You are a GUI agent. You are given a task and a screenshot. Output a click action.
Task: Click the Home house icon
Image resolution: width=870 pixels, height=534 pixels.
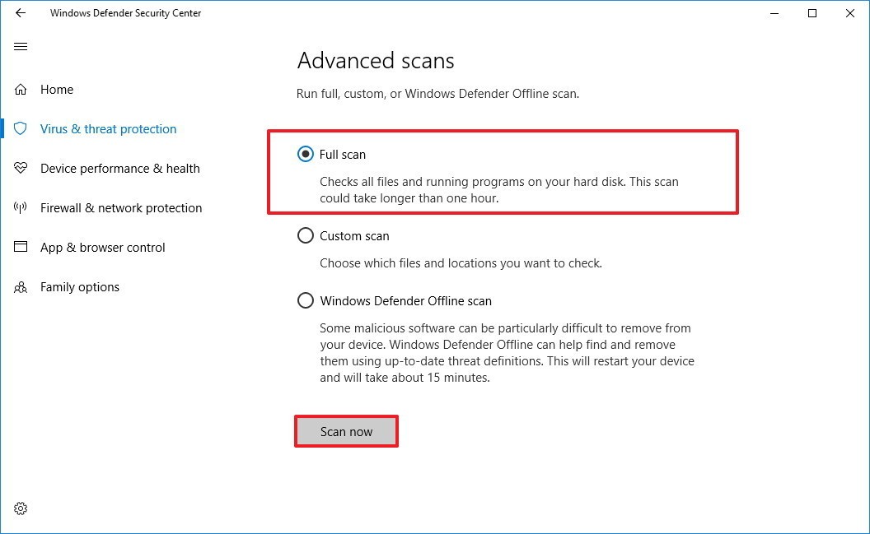click(21, 89)
